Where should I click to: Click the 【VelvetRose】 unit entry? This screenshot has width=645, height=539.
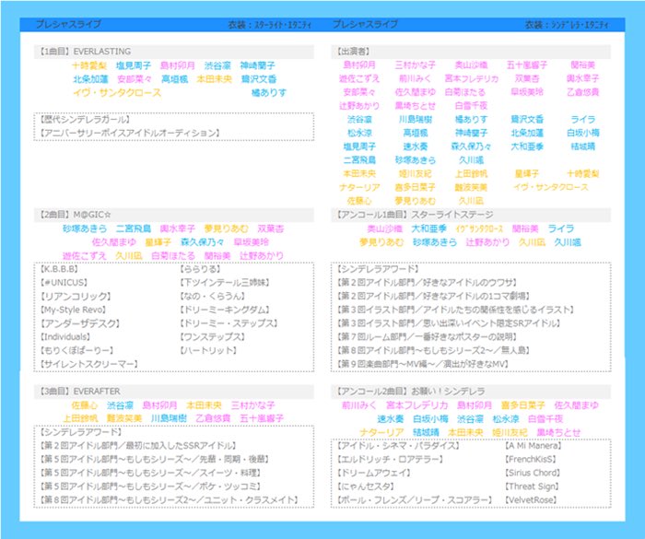click(x=531, y=500)
